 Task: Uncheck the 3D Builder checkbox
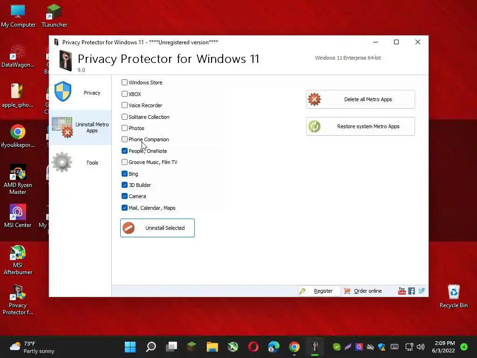[124, 185]
